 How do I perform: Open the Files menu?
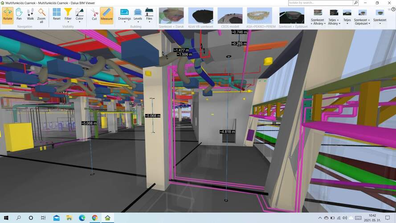tap(149, 15)
